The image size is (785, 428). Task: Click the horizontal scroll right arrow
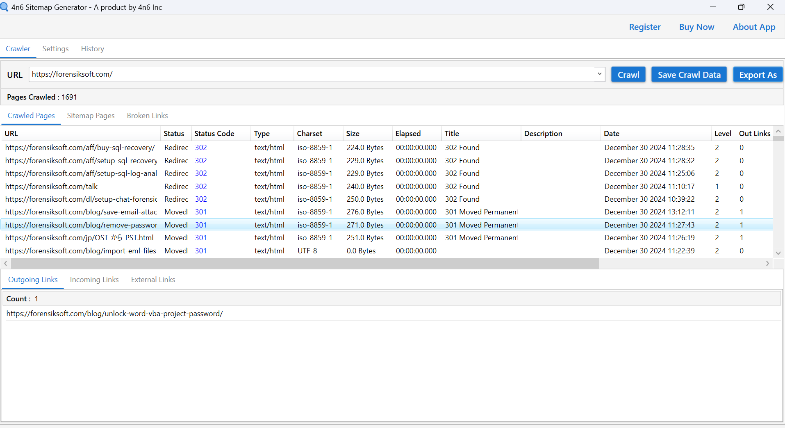coord(767,263)
